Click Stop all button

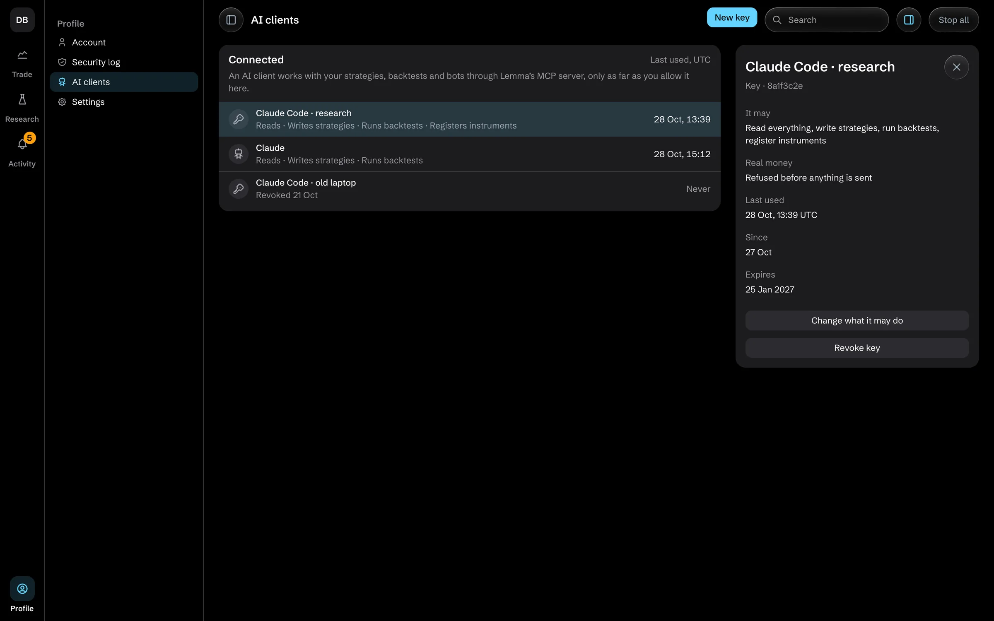tap(953, 20)
